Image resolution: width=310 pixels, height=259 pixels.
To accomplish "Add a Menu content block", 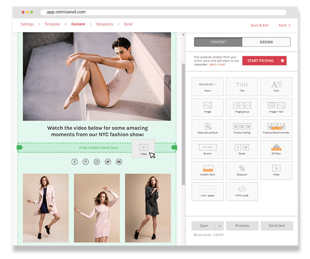I will (207, 87).
